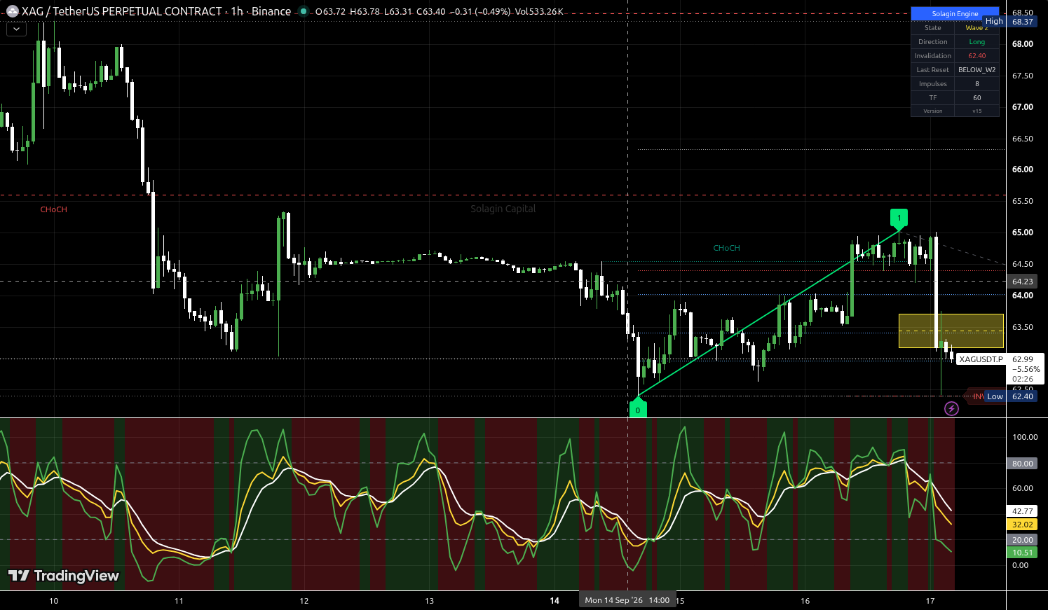Select the green wave marker labeled 0
Image resolution: width=1048 pixels, height=610 pixels.
(x=638, y=408)
